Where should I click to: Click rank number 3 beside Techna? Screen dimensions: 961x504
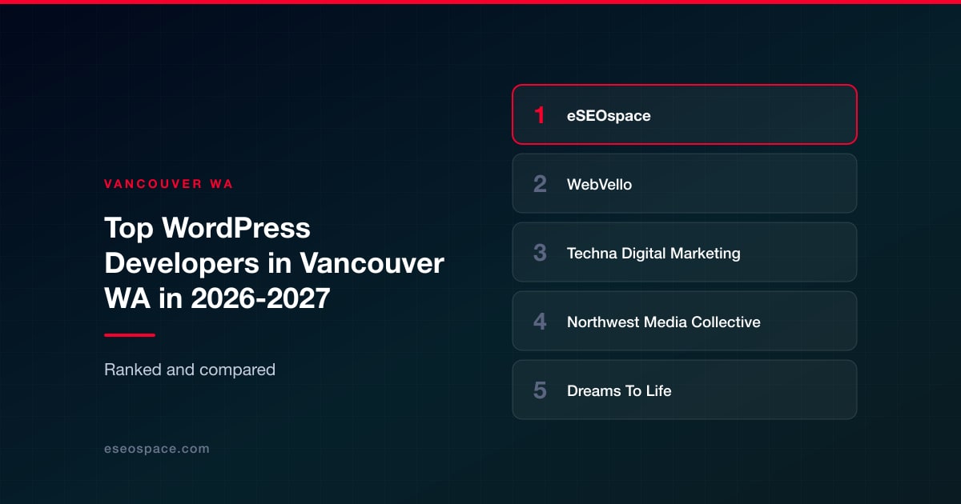(540, 253)
